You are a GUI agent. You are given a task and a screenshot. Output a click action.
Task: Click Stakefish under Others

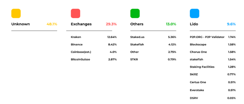click(x=137, y=44)
